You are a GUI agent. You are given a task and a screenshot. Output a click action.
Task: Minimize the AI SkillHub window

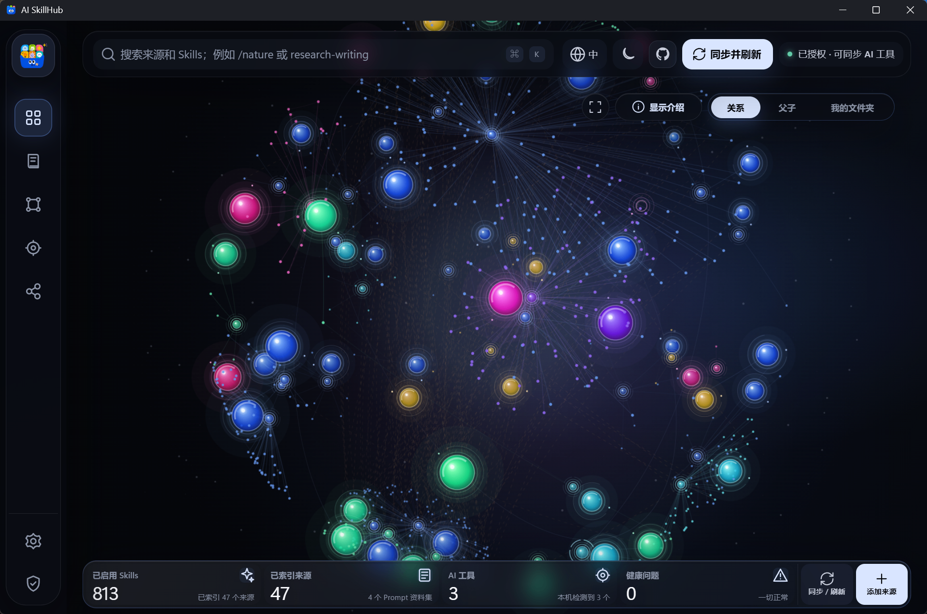coord(843,10)
